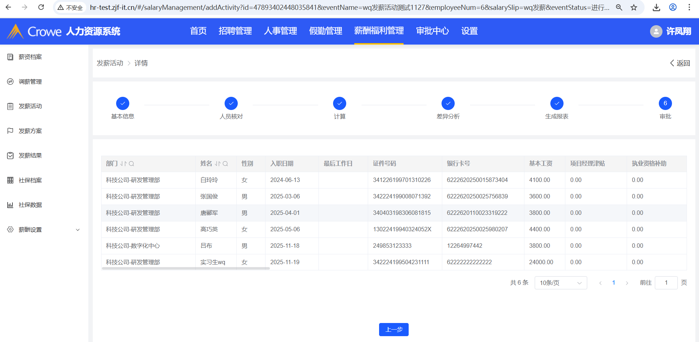Click sort icon in 姓名 column header
The width and height of the screenshot is (699, 342).
[x=218, y=164]
